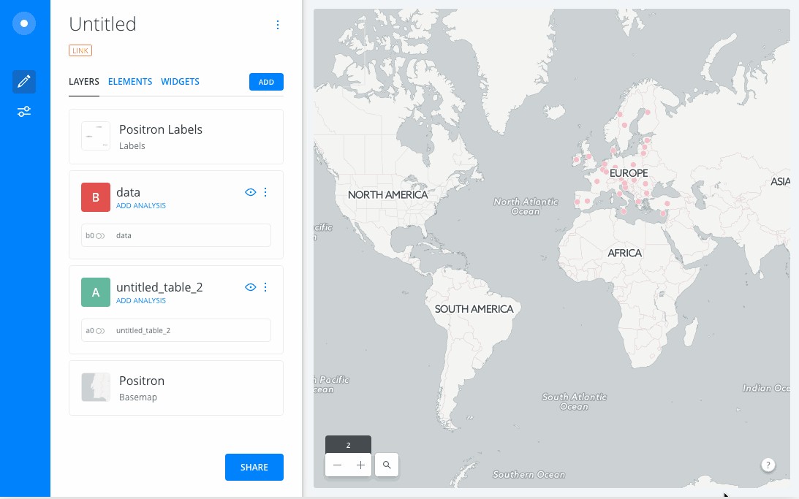Switch to the Widgets tab

coord(180,82)
